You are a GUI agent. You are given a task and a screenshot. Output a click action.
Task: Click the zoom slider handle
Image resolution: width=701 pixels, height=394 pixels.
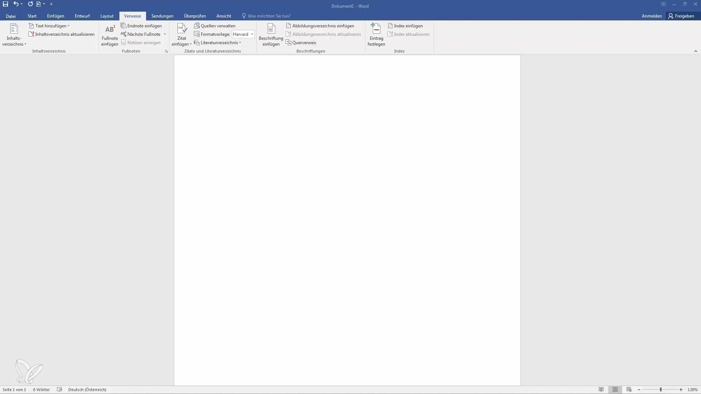tap(660, 390)
